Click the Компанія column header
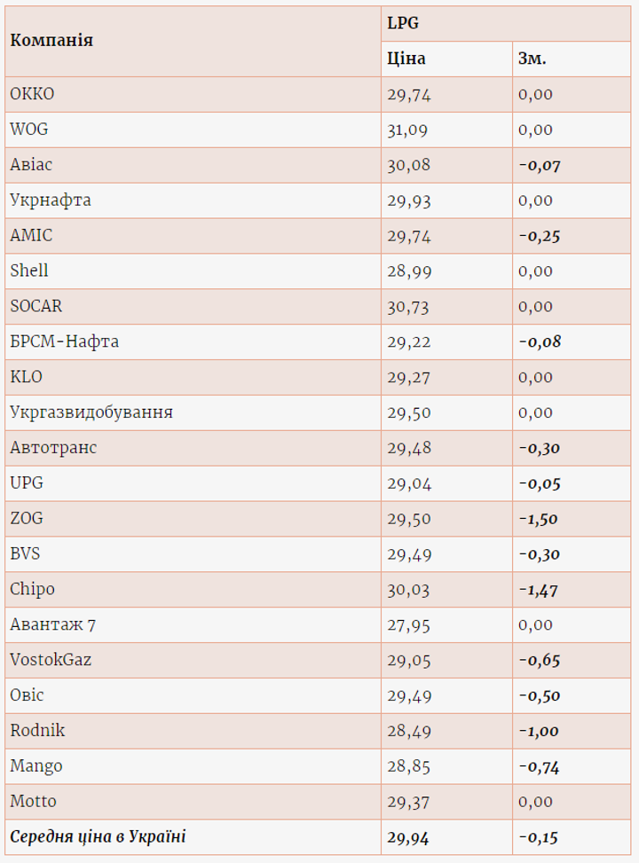This screenshot has height=863, width=639. tap(51, 41)
